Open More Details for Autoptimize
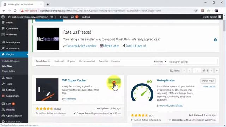Image resolution: width=226 pixels, height=127 pixels. [x=209, y=87]
